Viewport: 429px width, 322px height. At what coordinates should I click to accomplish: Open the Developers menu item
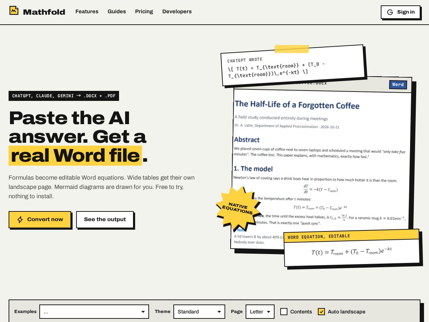click(x=177, y=11)
